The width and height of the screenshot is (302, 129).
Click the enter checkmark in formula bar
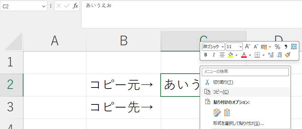click(67, 6)
